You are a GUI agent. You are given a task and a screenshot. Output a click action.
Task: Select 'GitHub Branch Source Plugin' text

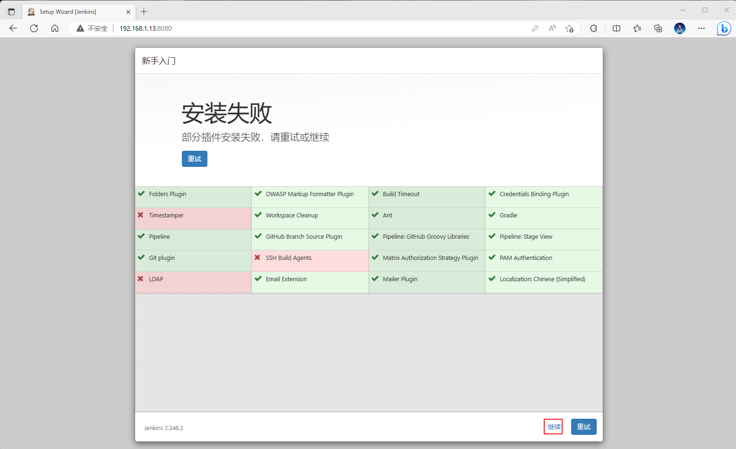[304, 237]
